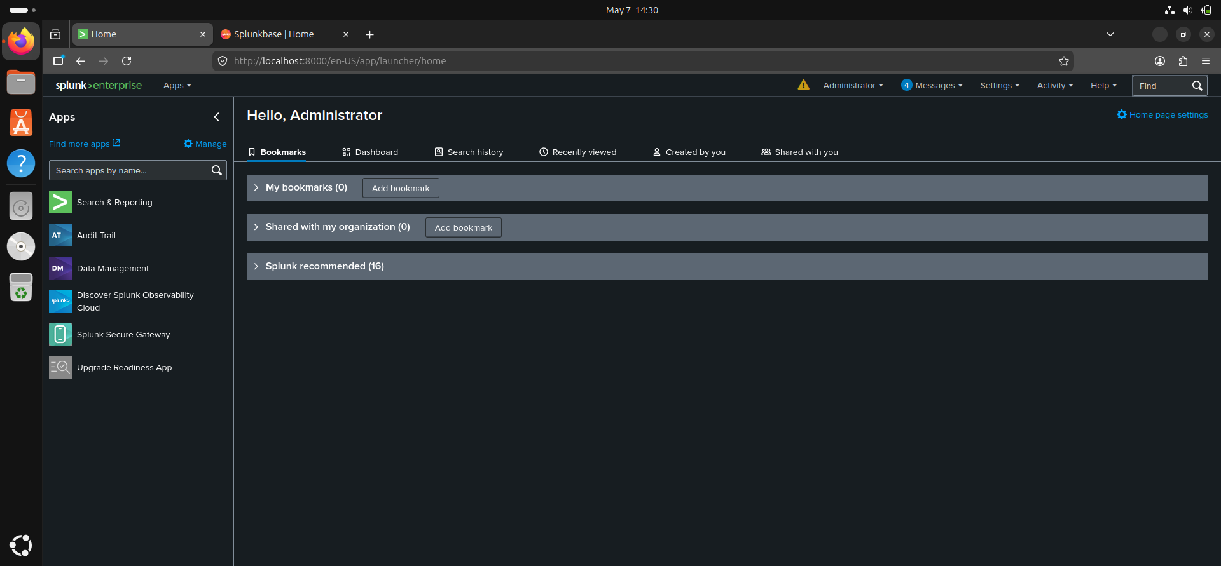
Task: Open the Firefox extensions puzzle icon
Action: (1183, 61)
